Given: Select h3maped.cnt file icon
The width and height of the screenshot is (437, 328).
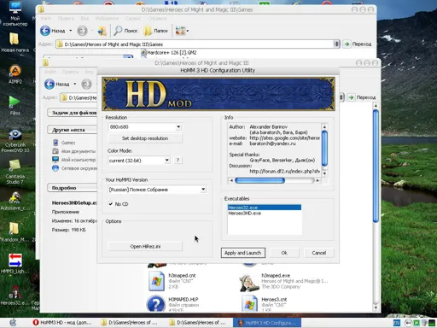Looking at the screenshot, I should (x=156, y=281).
